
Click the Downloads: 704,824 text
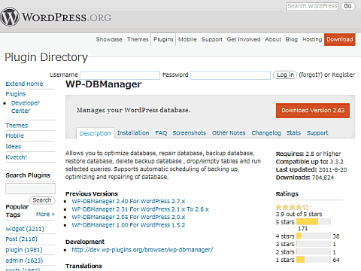[305, 178]
